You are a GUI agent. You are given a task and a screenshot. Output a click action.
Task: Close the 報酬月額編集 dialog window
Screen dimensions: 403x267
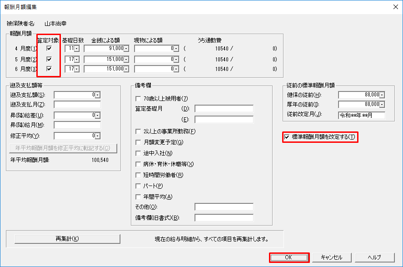[x=393, y=6]
